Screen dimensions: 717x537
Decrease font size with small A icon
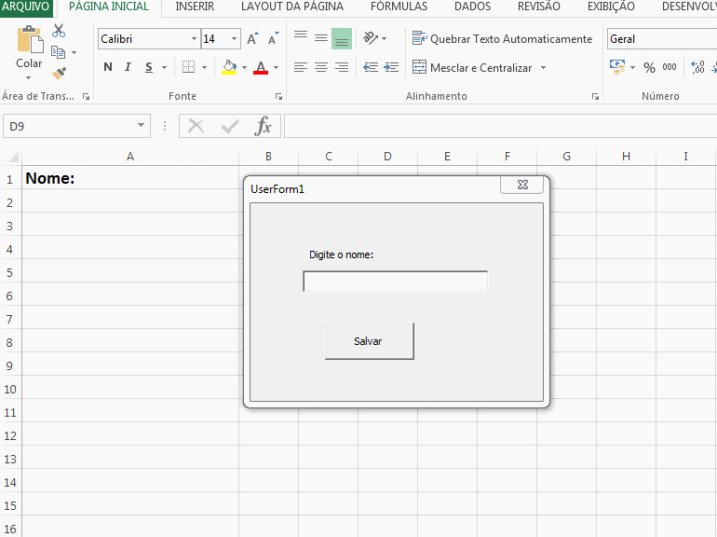tap(274, 39)
